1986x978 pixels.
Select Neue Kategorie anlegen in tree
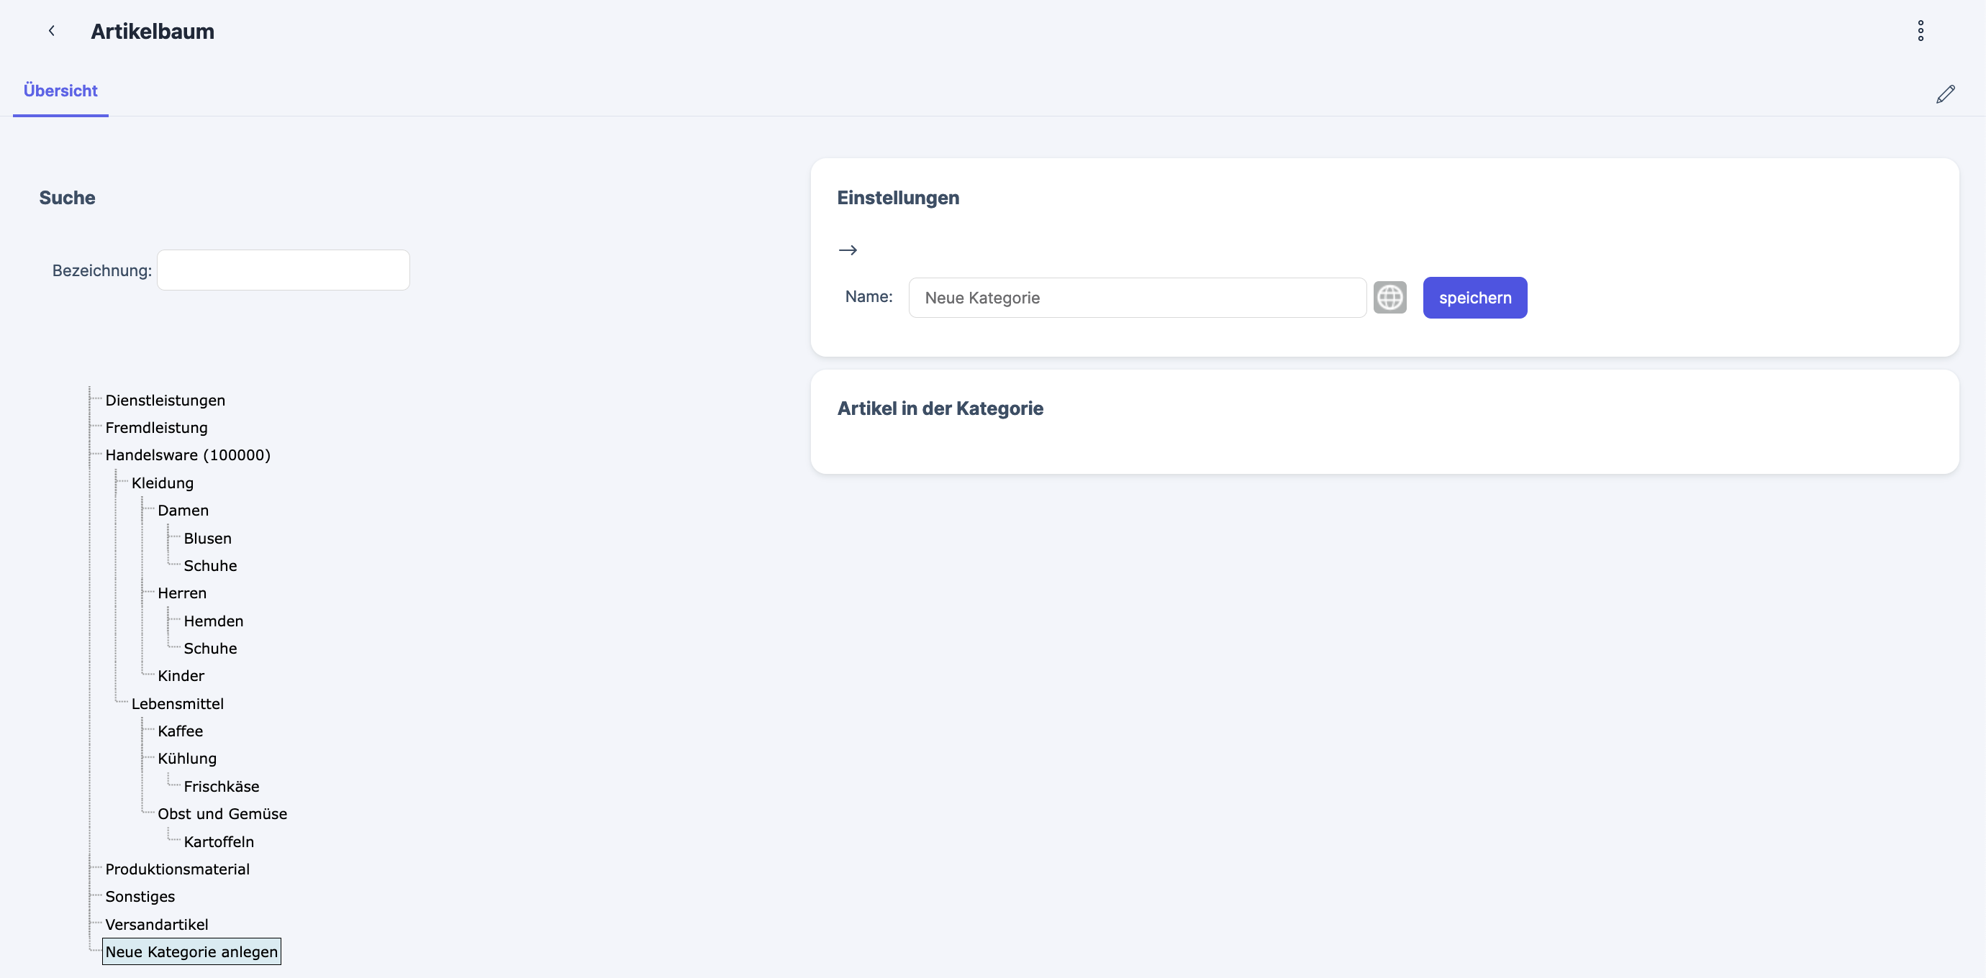coord(191,952)
